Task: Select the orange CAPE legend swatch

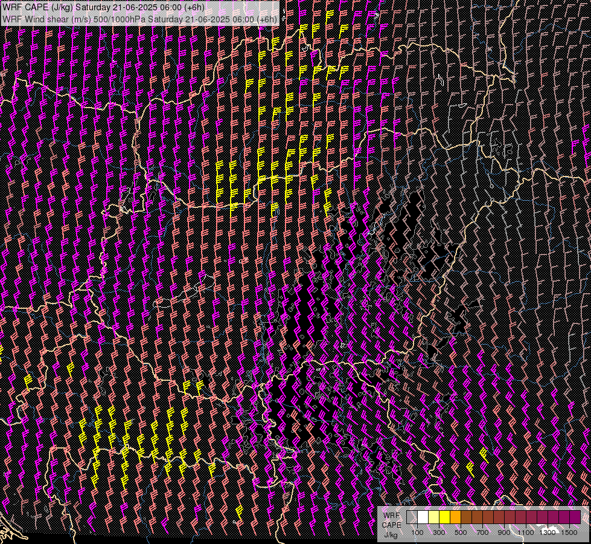Action: pyautogui.click(x=455, y=517)
